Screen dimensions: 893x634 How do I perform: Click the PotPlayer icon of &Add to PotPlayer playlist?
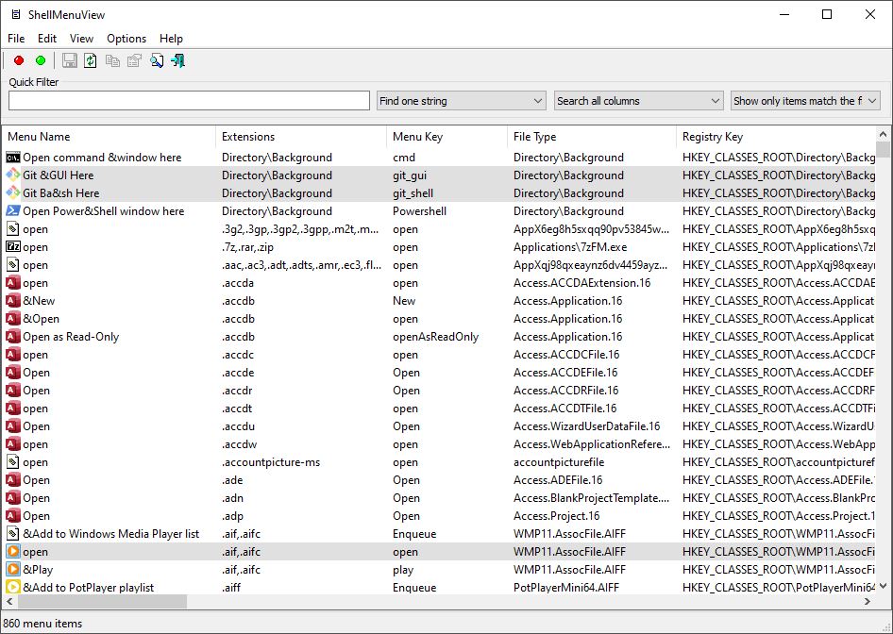click(x=12, y=588)
